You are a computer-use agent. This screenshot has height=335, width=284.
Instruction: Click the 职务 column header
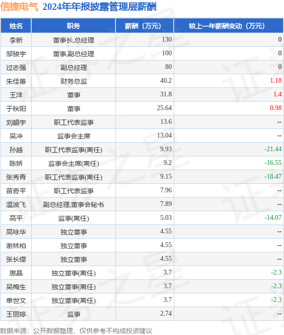coord(73,26)
